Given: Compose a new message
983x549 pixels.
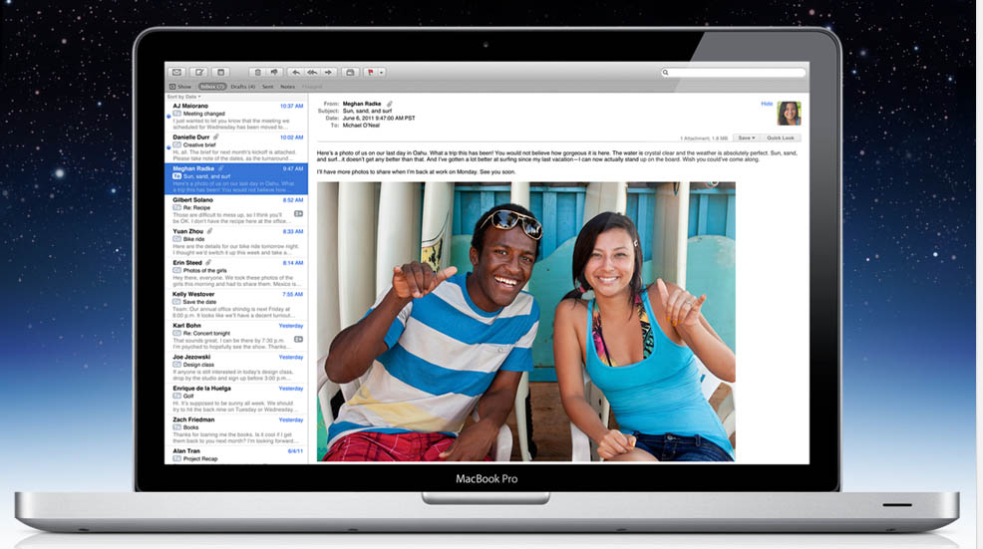Looking at the screenshot, I should 199,73.
